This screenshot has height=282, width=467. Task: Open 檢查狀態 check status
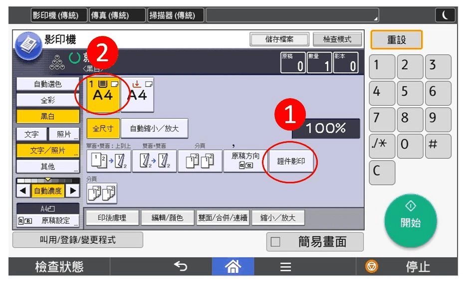59,267
